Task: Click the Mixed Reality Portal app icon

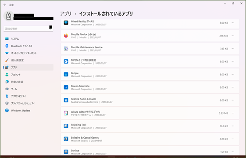Action: pos(66,23)
